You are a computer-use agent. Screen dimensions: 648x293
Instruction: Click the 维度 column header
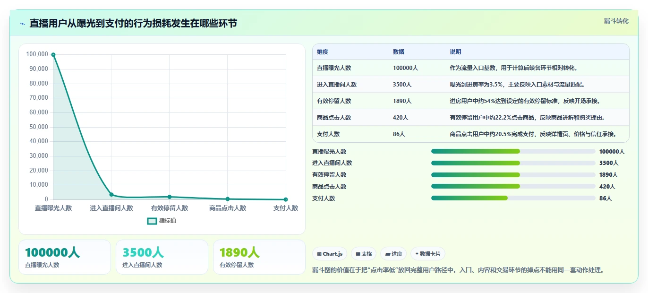click(x=323, y=52)
